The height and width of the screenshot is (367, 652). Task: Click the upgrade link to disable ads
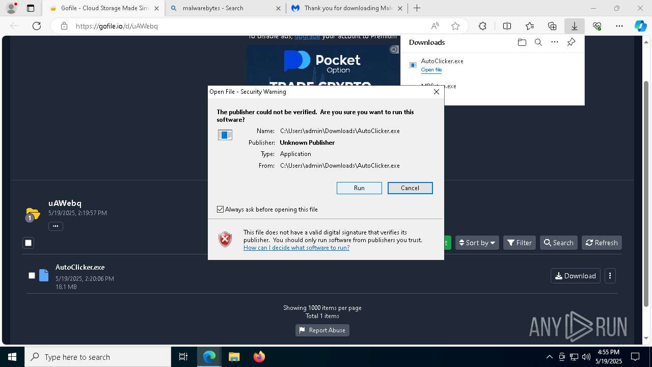[307, 36]
